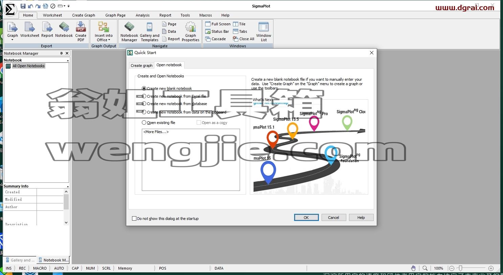This screenshot has width=503, height=275.
Task: Close the Quick Start dialog
Action: pyautogui.click(x=372, y=53)
